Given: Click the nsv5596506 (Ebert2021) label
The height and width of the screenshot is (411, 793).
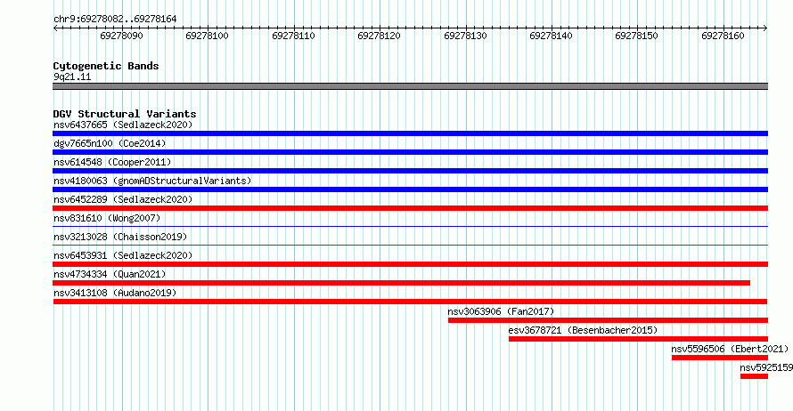Looking at the screenshot, I should 730,349.
